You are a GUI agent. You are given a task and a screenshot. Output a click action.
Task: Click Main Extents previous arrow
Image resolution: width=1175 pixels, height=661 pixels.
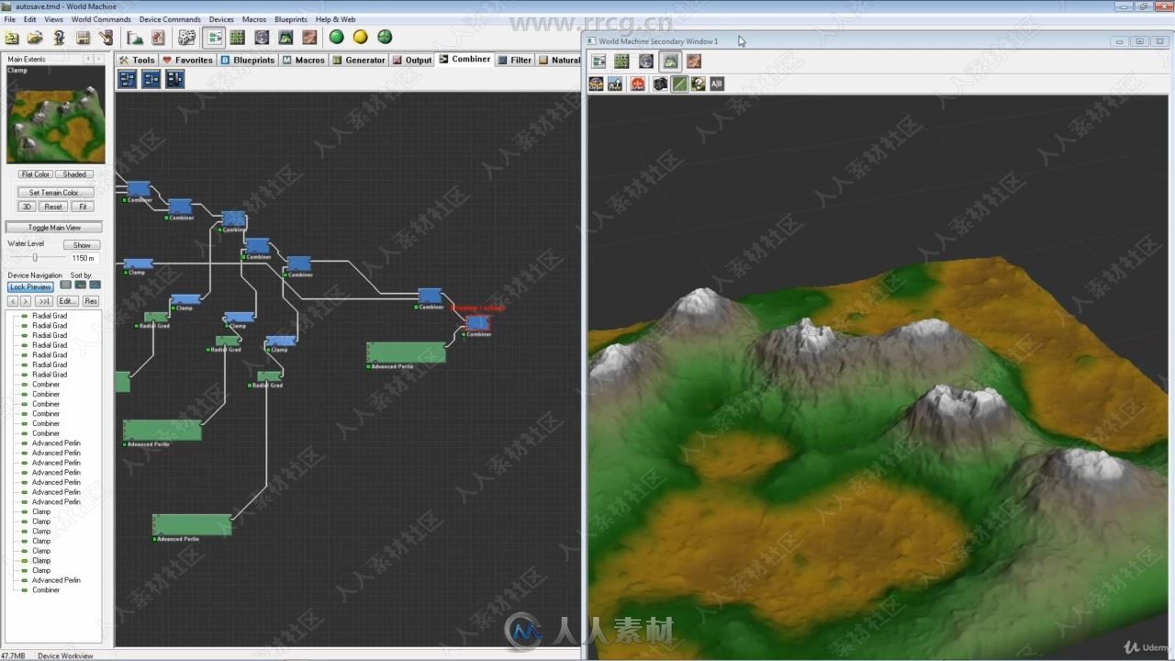[x=88, y=59]
